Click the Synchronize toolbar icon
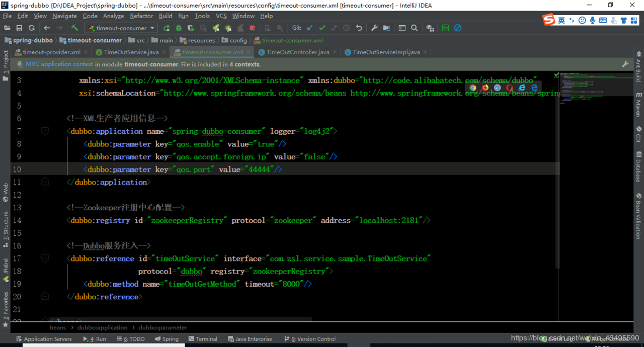This screenshot has width=644, height=347. [31, 28]
